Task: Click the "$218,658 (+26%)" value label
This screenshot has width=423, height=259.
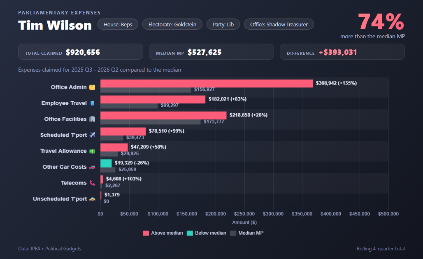Action: (249, 115)
